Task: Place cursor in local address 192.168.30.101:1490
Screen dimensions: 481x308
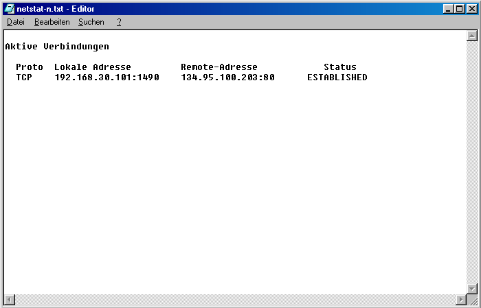Action: [x=107, y=78]
